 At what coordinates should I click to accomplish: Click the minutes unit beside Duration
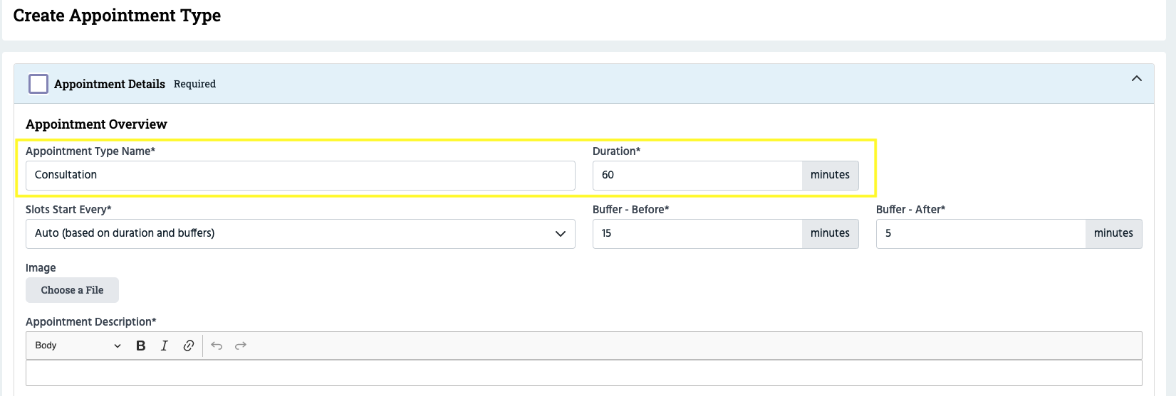(830, 176)
